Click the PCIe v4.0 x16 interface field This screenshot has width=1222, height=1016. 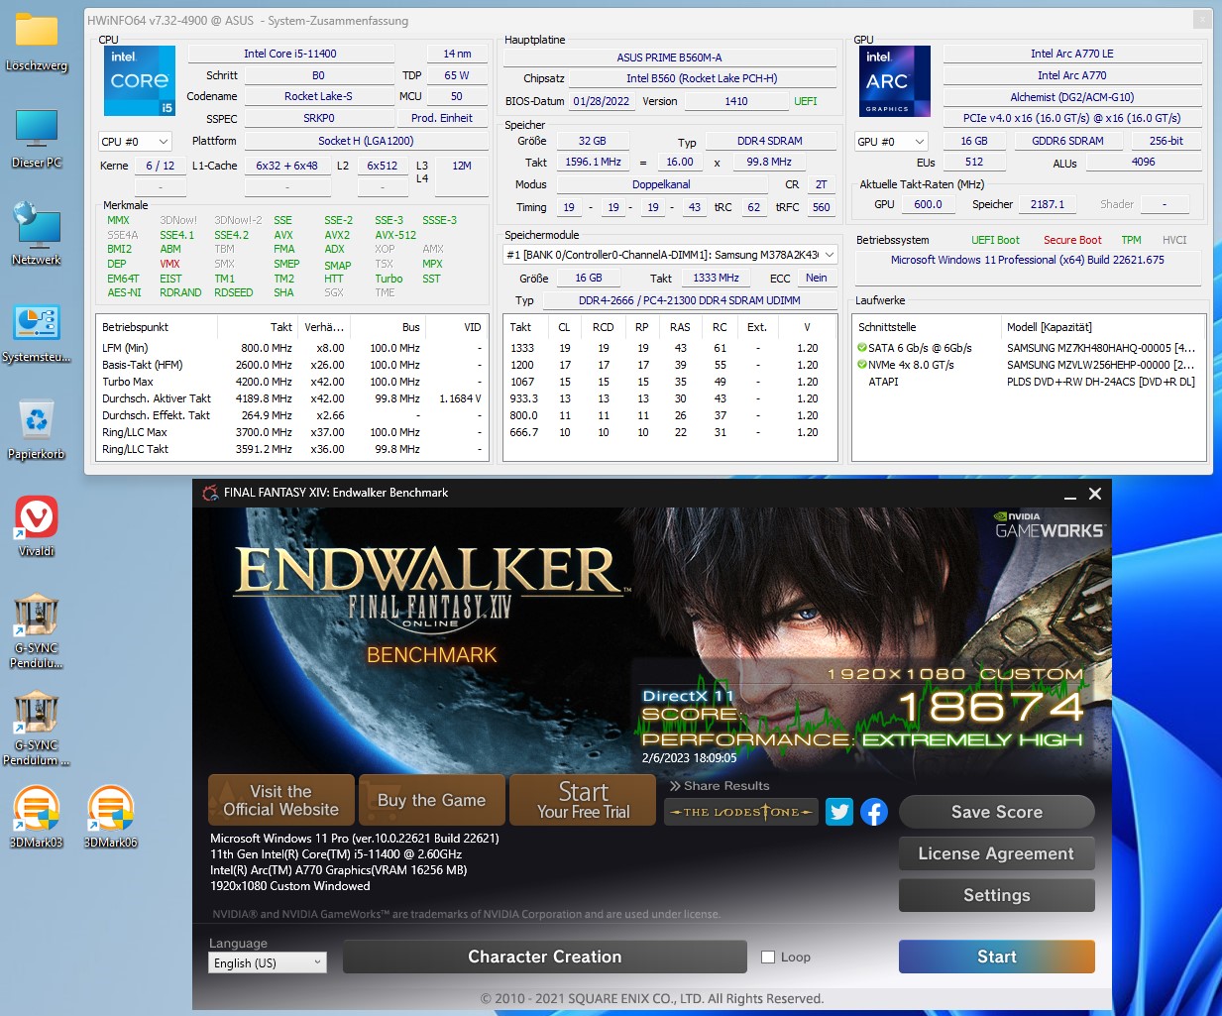click(1072, 117)
